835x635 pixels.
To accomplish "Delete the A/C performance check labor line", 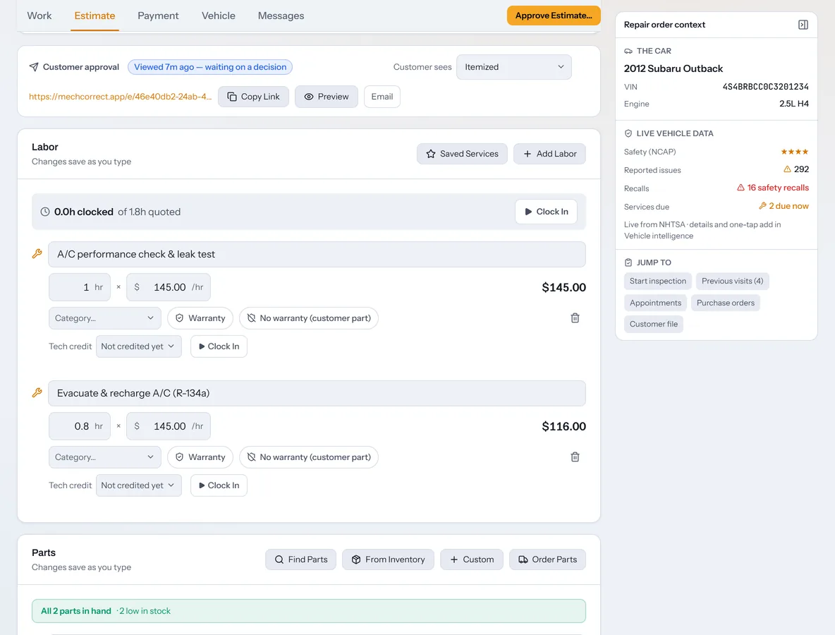I will (x=575, y=318).
